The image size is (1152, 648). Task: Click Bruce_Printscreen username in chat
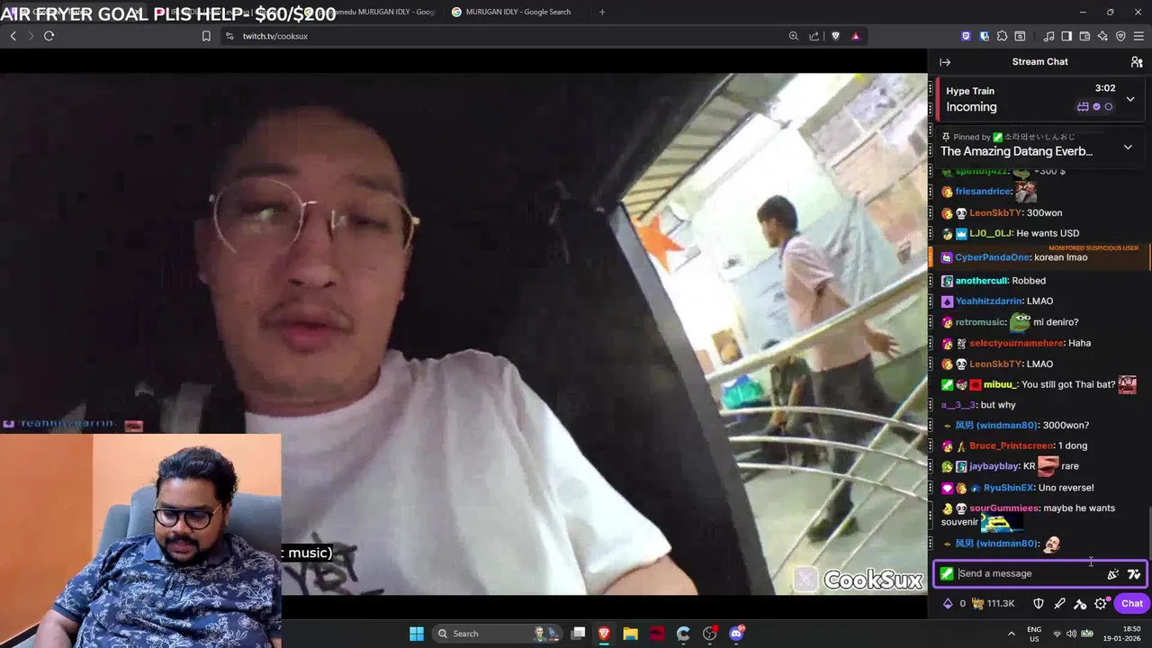[x=1012, y=445]
